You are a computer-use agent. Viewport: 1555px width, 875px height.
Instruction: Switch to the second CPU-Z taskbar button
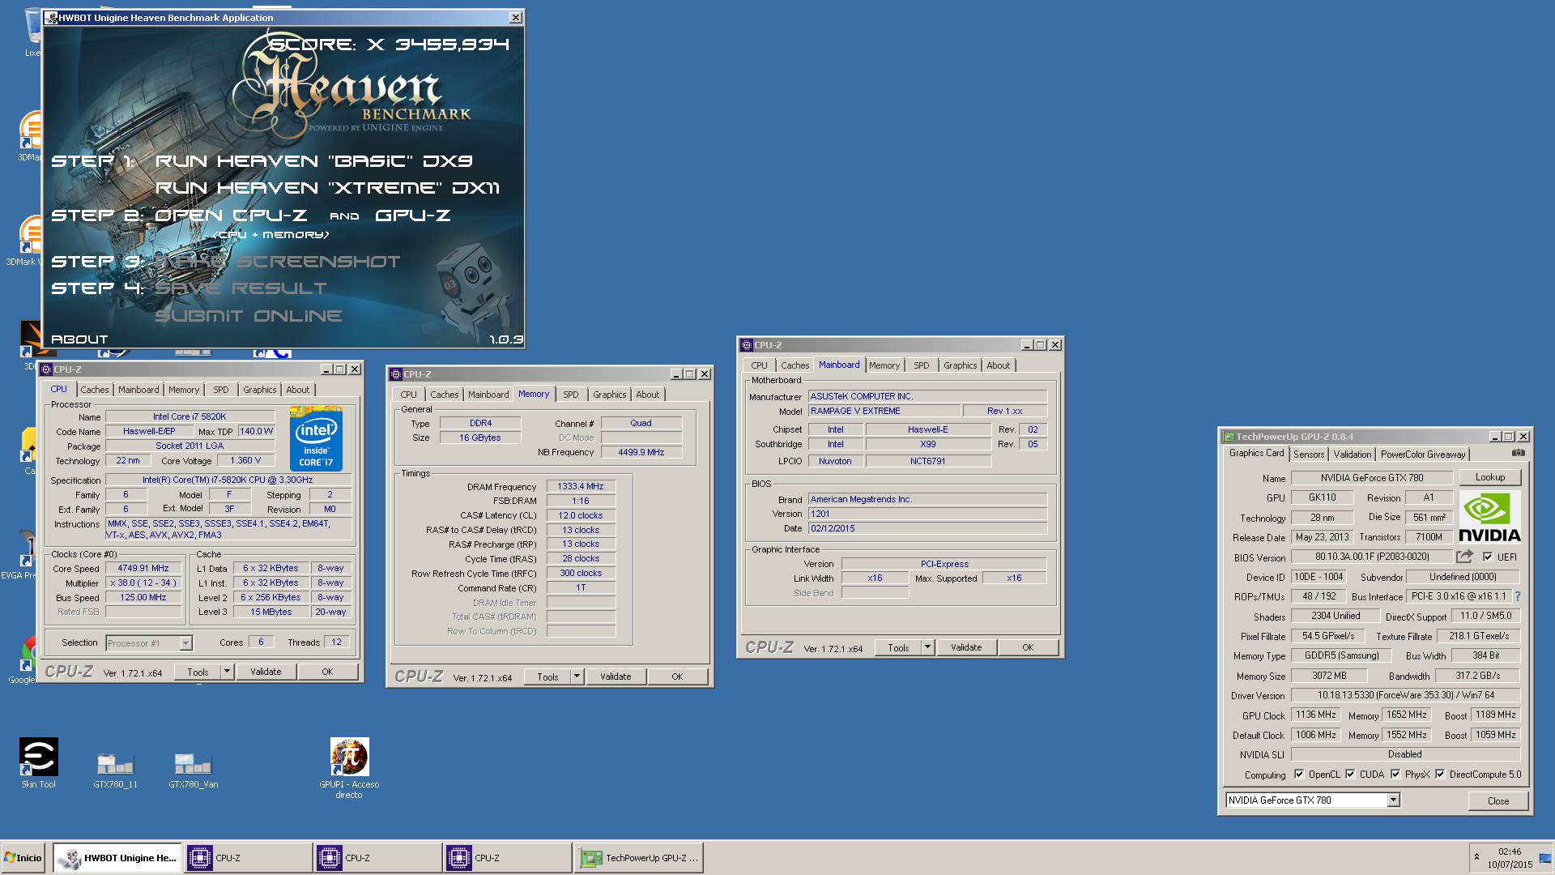(377, 857)
